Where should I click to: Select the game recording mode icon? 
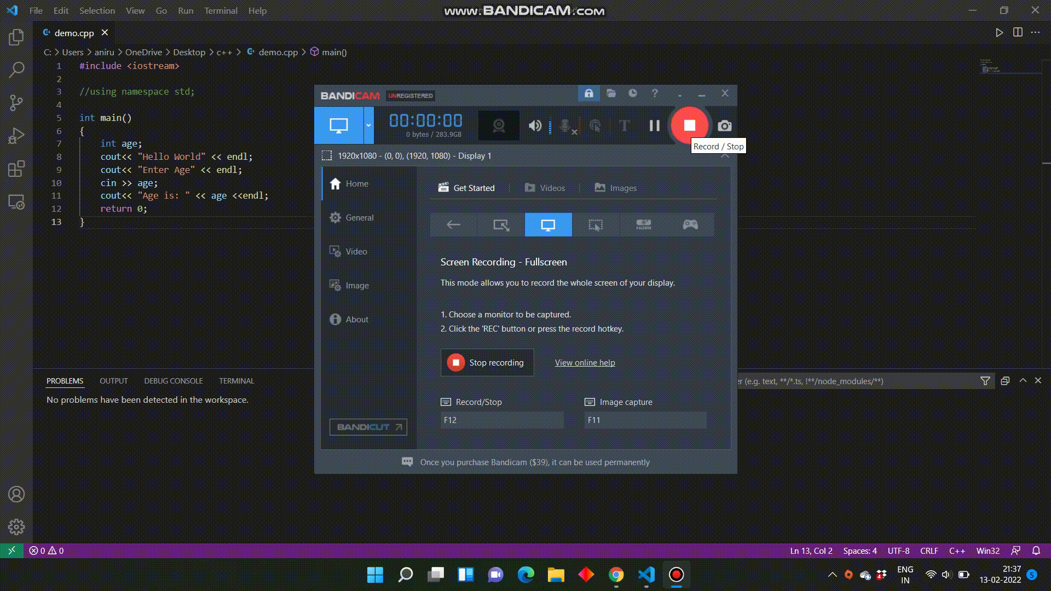coord(689,224)
